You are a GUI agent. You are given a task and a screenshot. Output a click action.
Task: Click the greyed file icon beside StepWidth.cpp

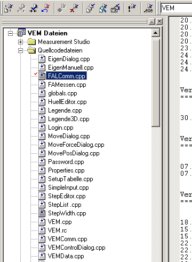(42, 213)
